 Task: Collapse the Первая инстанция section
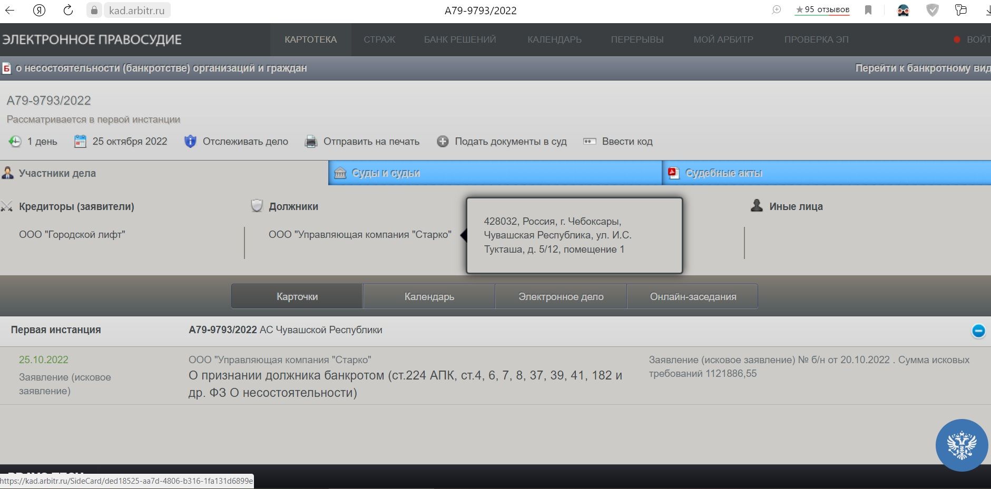point(978,331)
